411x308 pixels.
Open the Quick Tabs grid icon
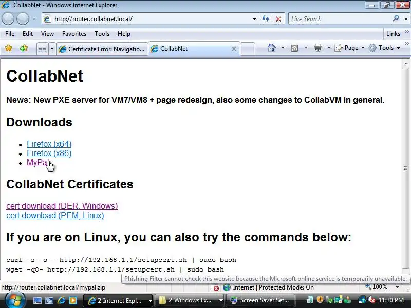pos(42,49)
